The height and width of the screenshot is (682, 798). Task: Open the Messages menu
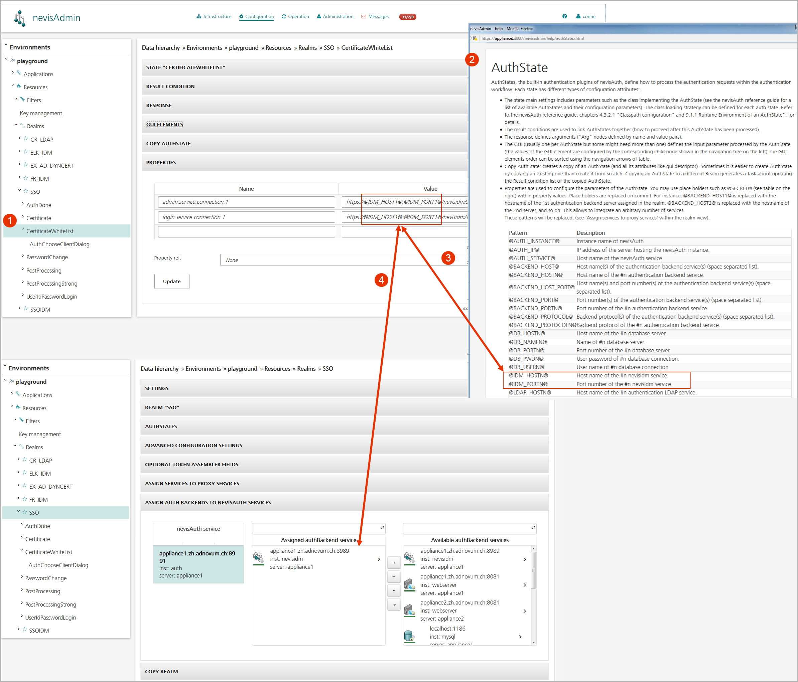coord(375,17)
